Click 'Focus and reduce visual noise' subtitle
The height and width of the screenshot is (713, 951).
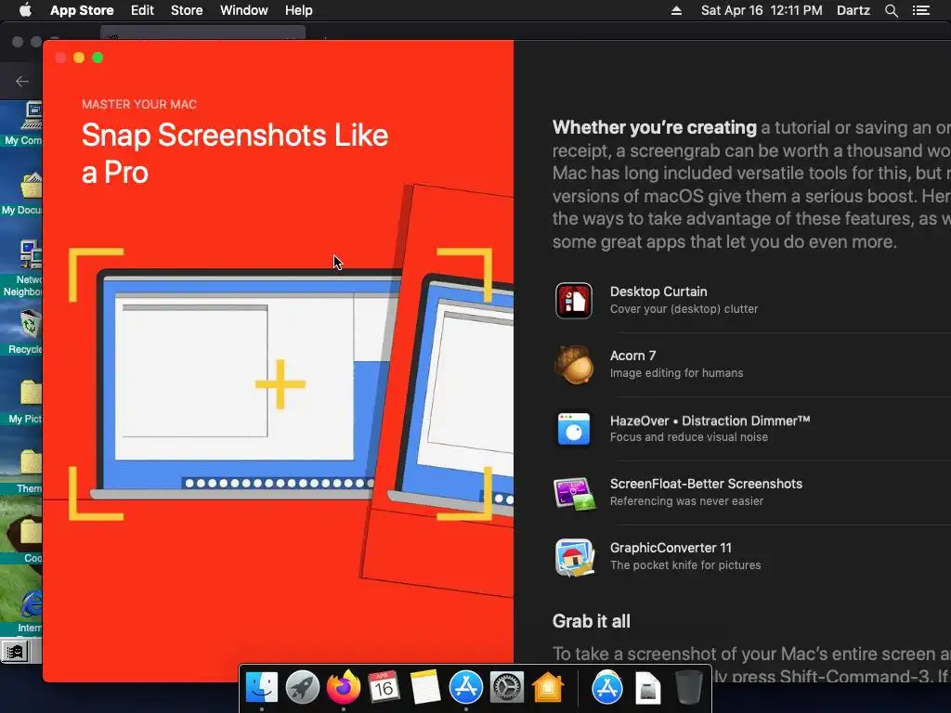(x=688, y=437)
